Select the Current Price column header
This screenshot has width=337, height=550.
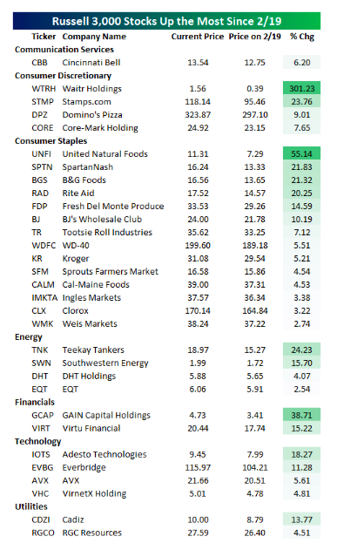pos(197,37)
